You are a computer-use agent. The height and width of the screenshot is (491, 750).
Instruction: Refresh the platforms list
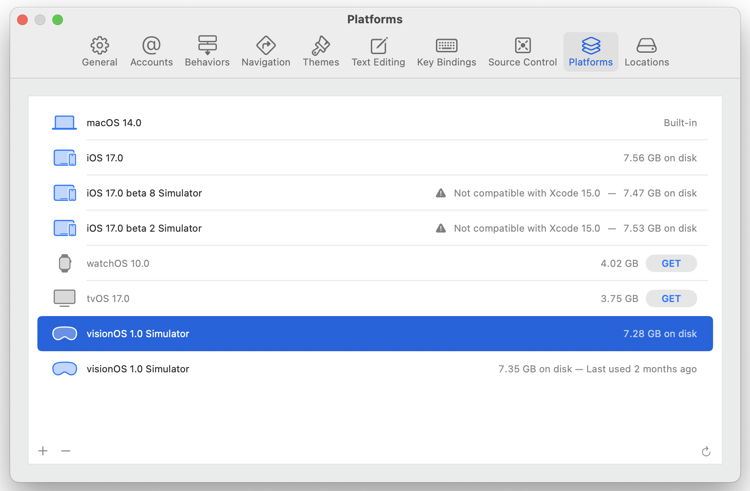706,451
